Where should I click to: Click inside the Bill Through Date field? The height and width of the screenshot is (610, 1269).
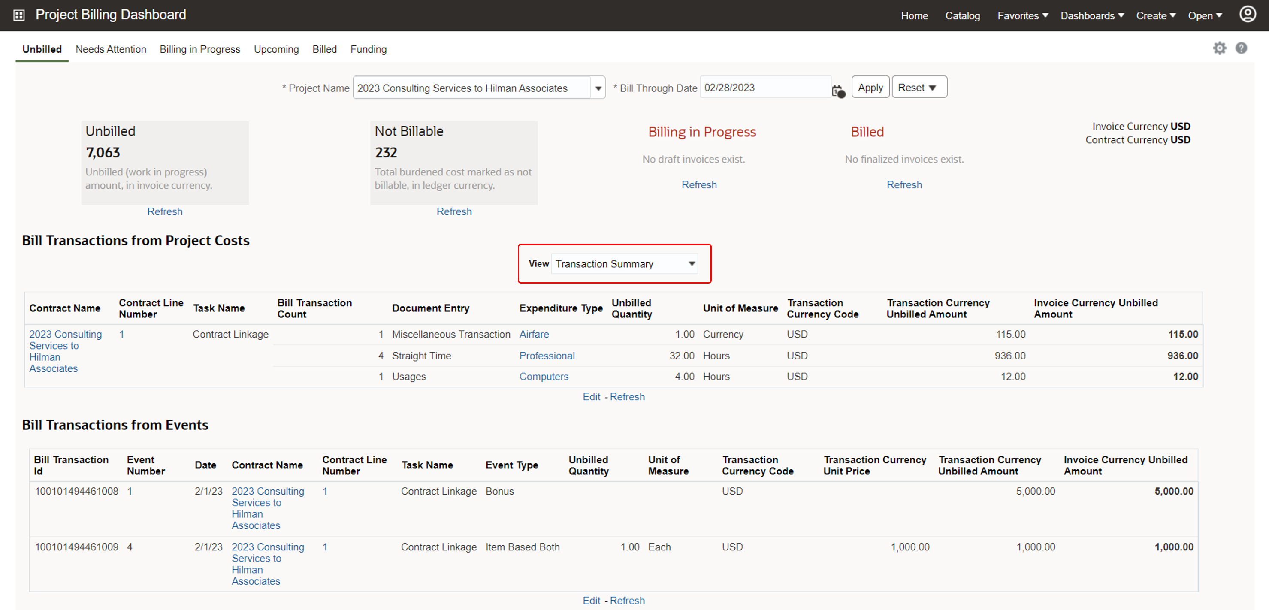click(x=764, y=87)
